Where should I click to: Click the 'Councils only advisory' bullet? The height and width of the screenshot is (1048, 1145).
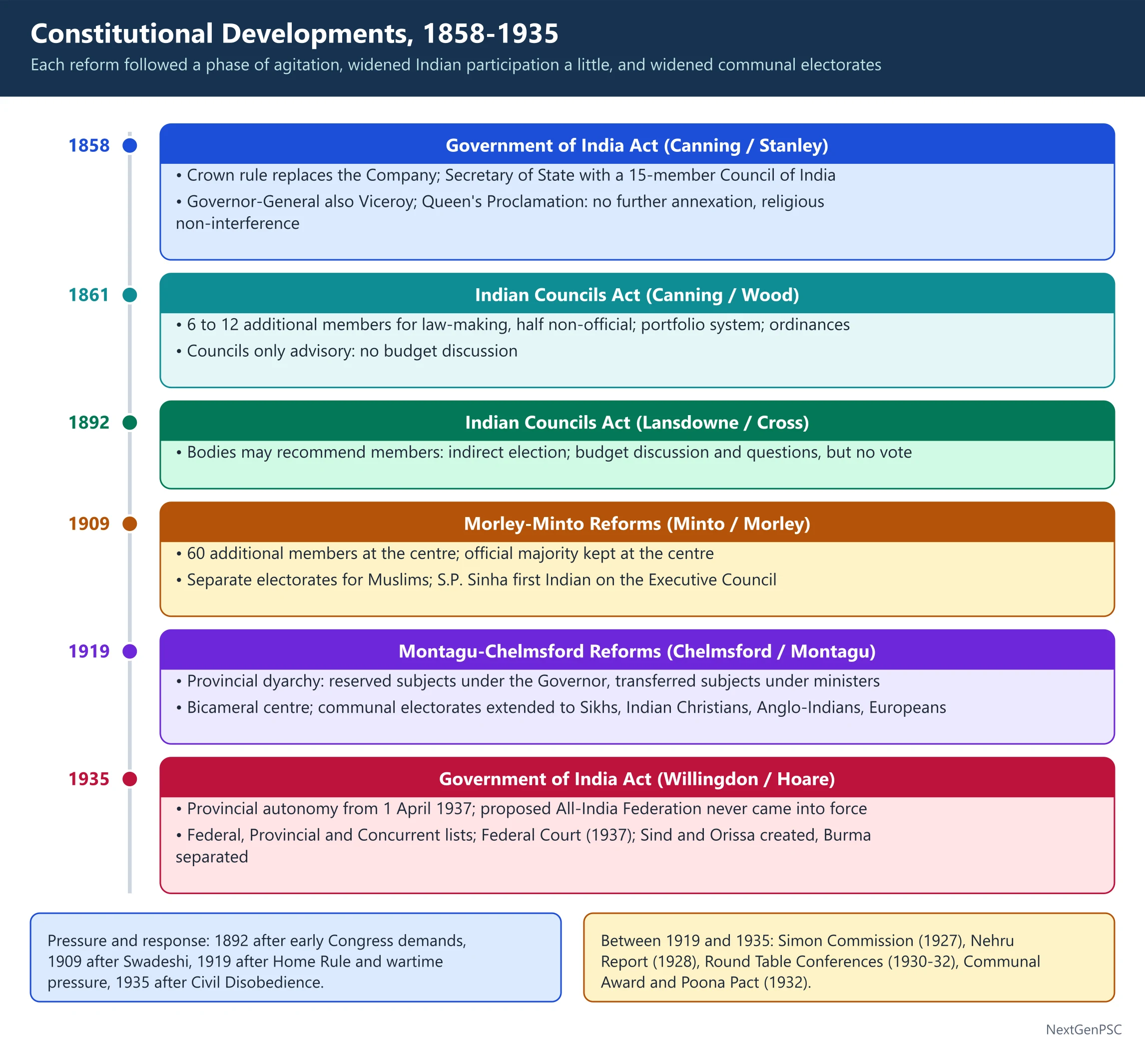[347, 351]
